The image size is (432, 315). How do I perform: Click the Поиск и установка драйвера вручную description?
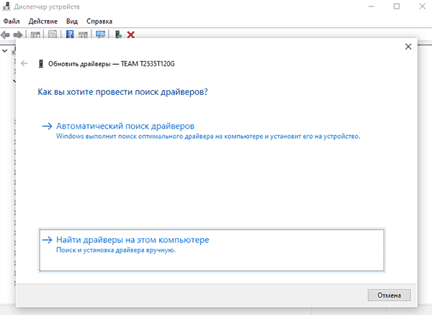(116, 250)
